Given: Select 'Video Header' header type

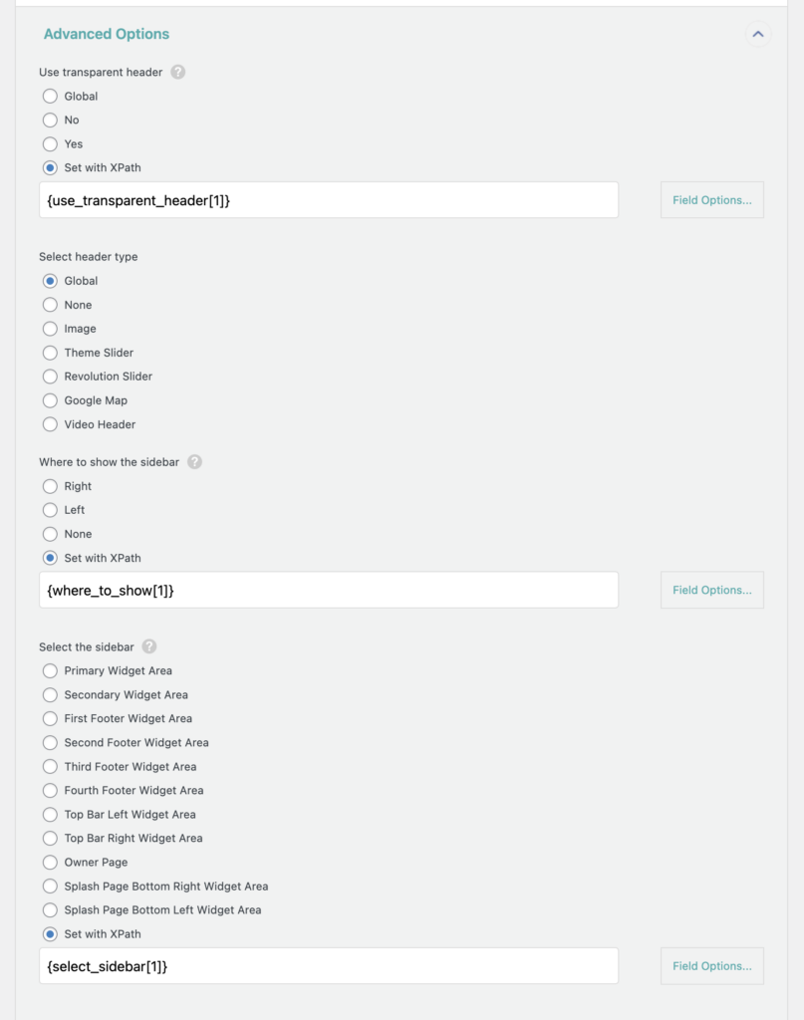Looking at the screenshot, I should tap(50, 424).
